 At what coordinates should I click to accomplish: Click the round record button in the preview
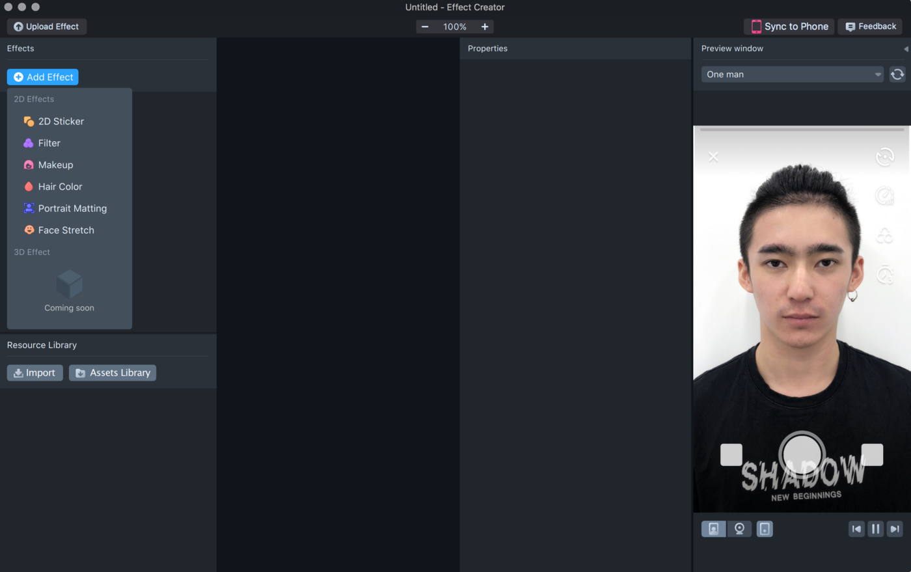tap(802, 454)
